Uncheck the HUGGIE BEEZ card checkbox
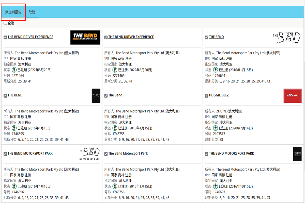 (x=207, y=96)
